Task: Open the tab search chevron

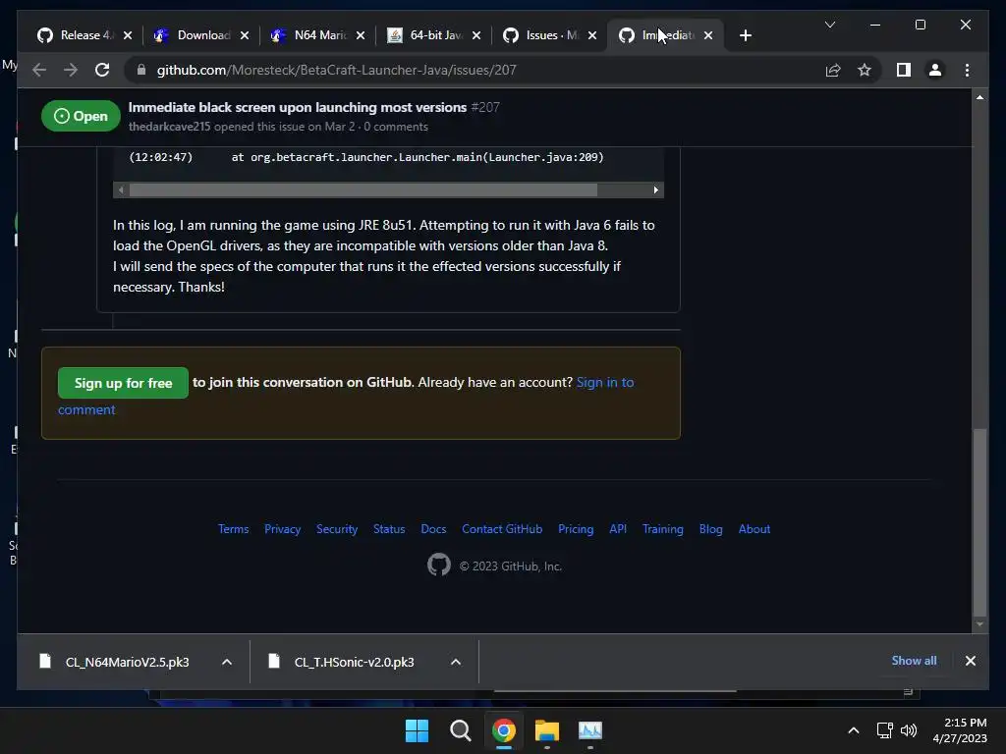Action: tap(829, 25)
